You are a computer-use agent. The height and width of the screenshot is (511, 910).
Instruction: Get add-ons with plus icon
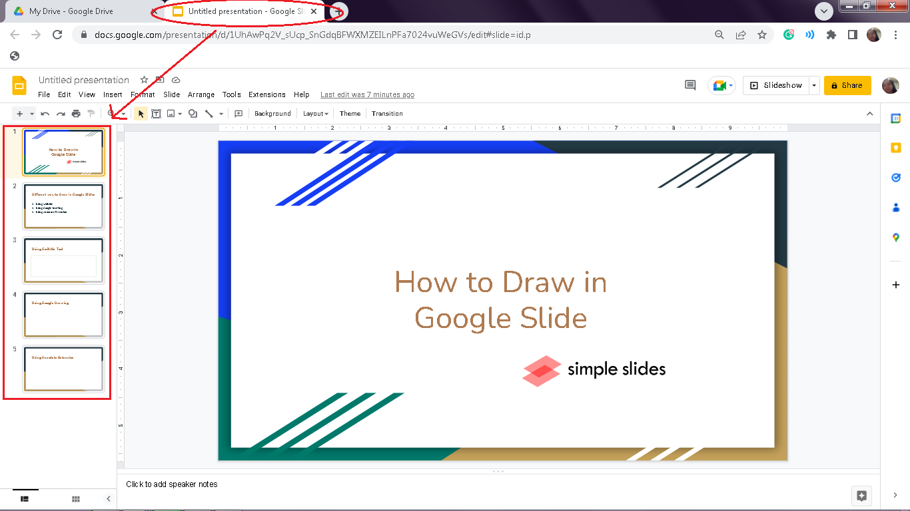coord(896,285)
